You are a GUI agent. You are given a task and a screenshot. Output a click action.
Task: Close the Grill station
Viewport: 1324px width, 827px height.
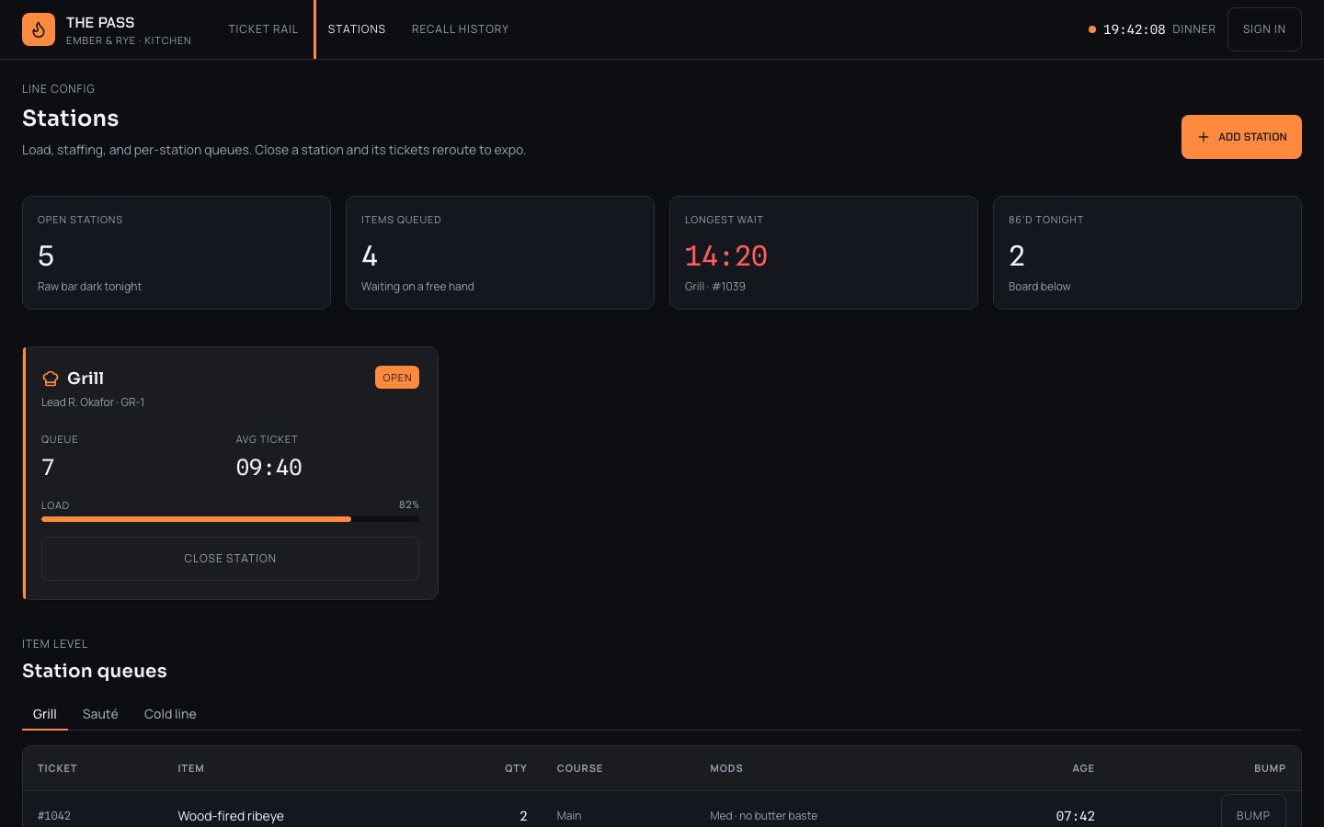pyautogui.click(x=230, y=559)
